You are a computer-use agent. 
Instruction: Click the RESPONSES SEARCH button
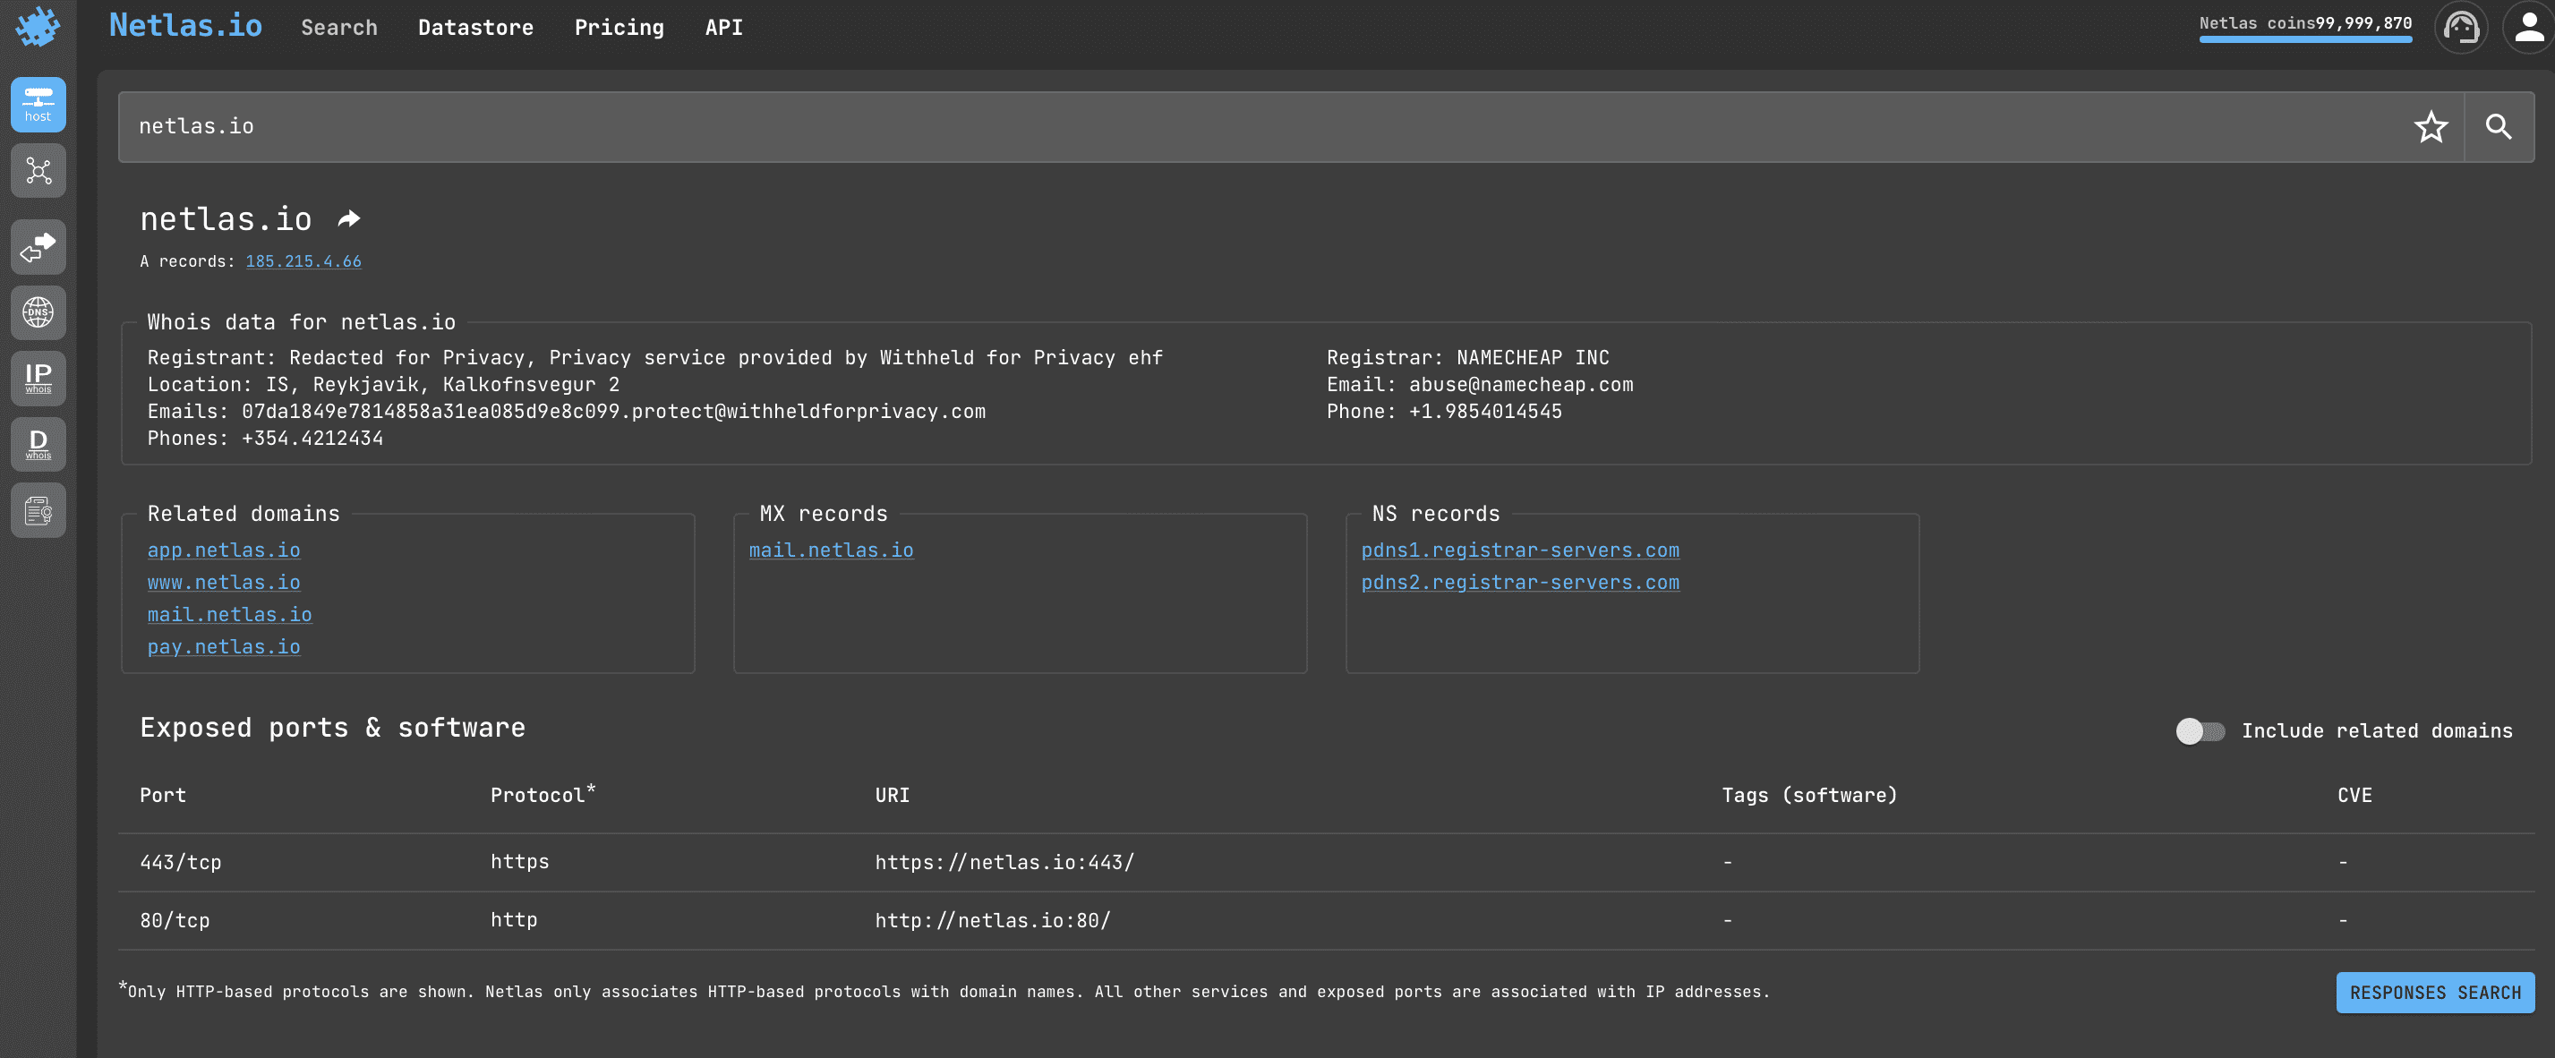[x=2434, y=993]
